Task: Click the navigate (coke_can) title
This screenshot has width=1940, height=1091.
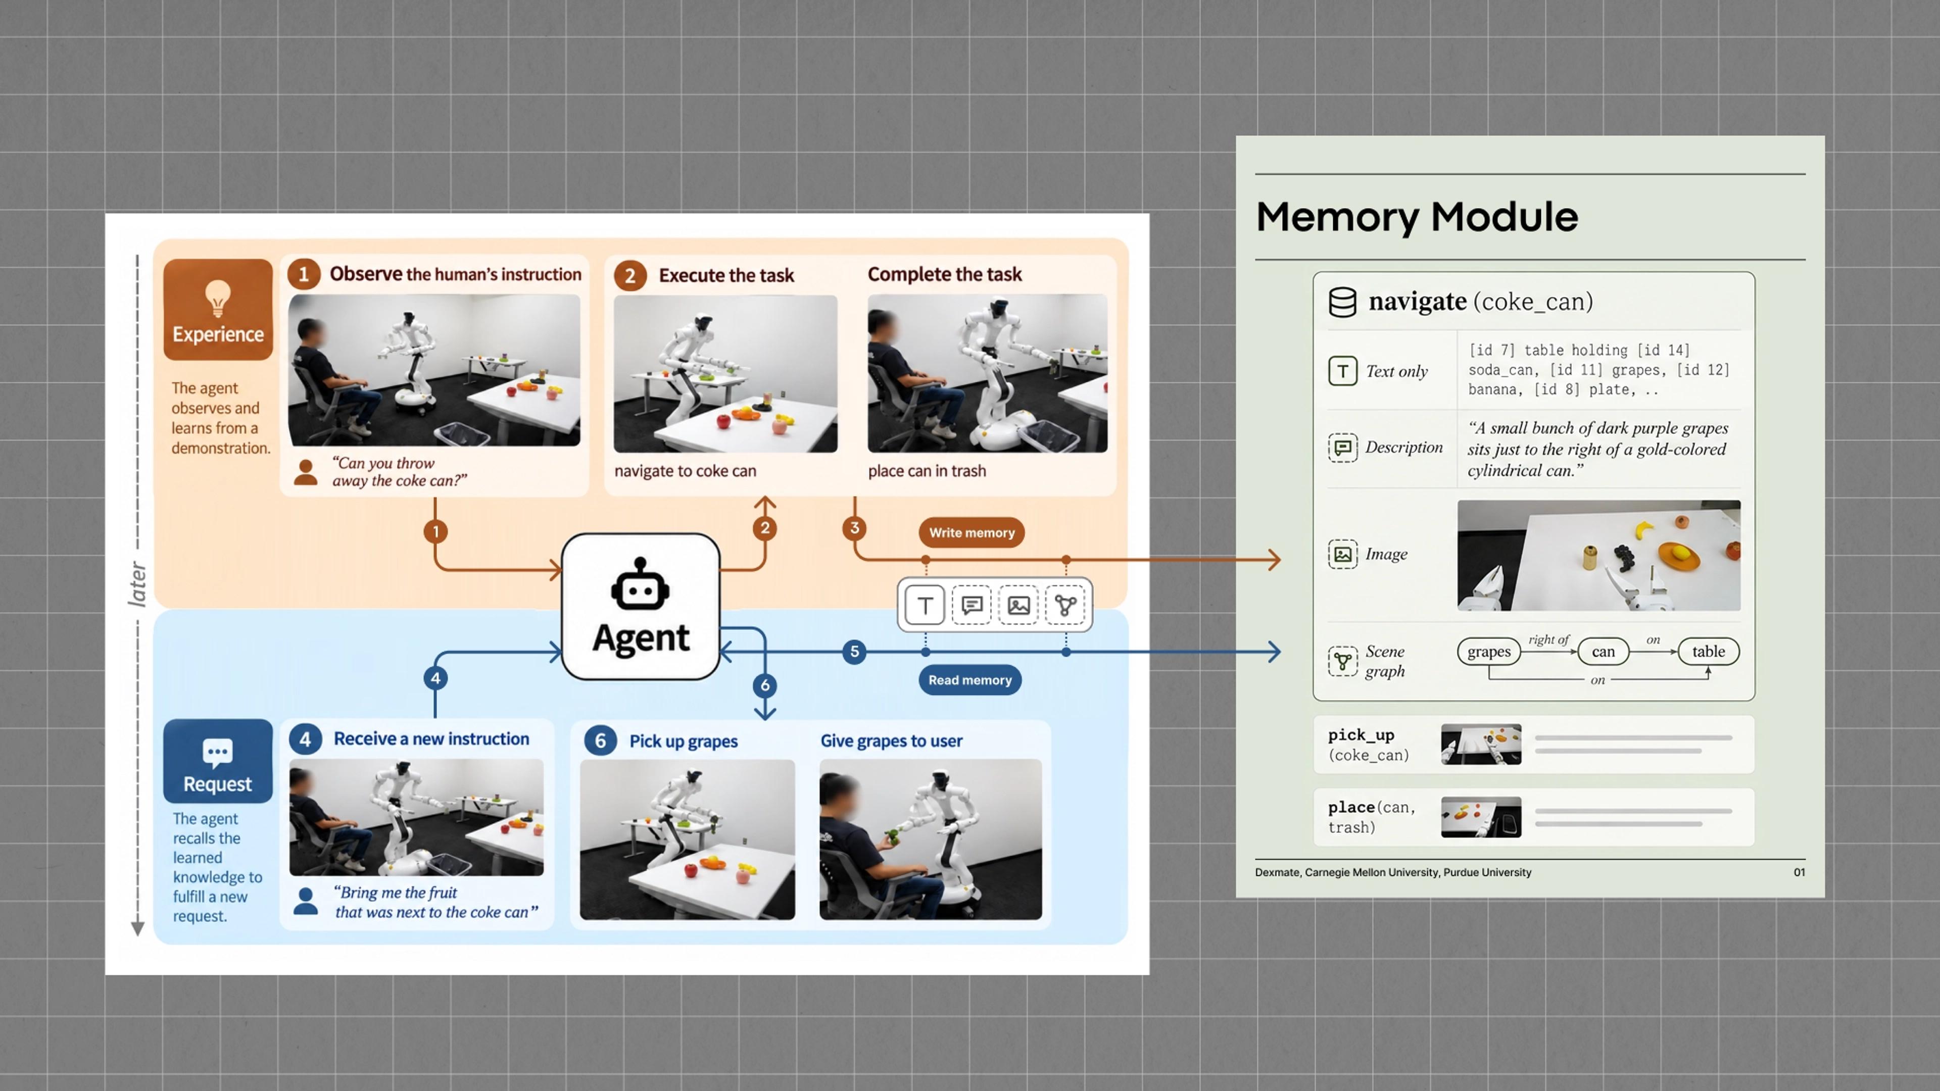Action: pos(1481,301)
